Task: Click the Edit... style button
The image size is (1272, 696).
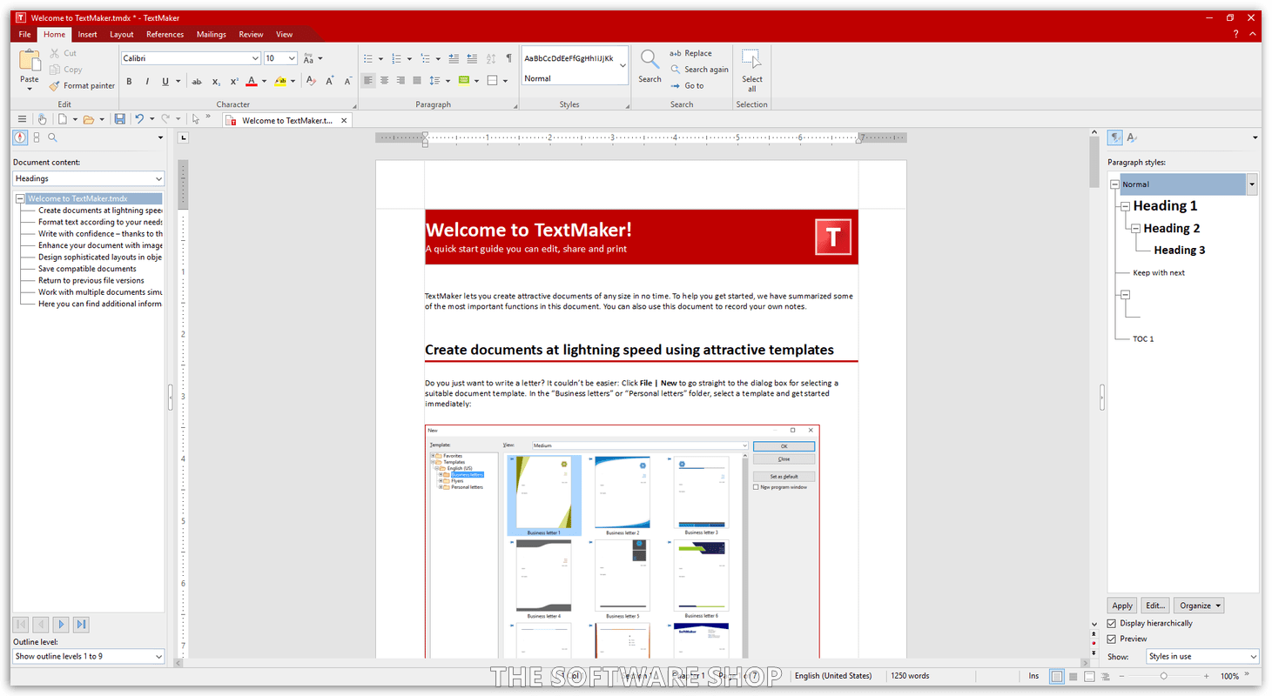Action: click(1154, 606)
